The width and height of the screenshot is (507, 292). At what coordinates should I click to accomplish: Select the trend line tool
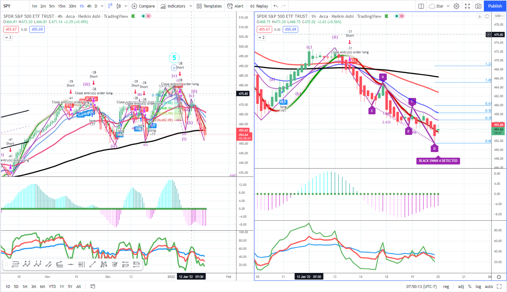[92, 264]
